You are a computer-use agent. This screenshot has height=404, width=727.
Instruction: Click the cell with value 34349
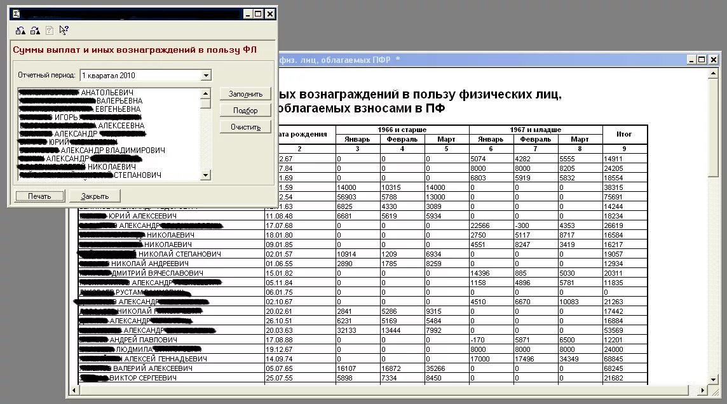[x=580, y=359]
